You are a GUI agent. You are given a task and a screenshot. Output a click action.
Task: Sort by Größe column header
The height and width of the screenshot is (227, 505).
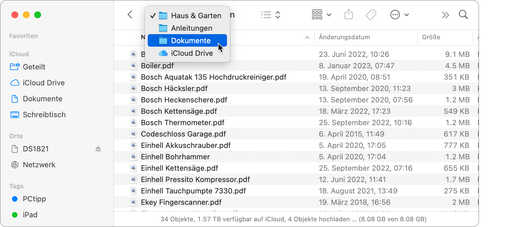[x=431, y=37]
